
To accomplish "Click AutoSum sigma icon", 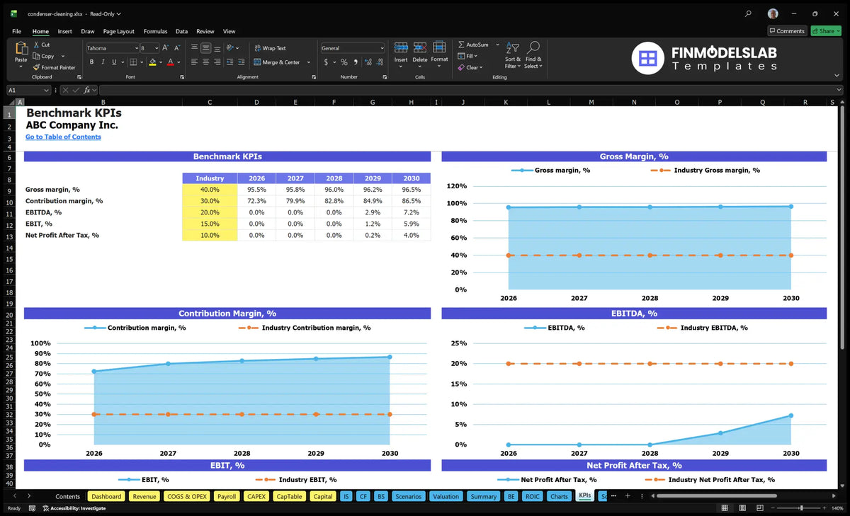I will pyautogui.click(x=461, y=45).
